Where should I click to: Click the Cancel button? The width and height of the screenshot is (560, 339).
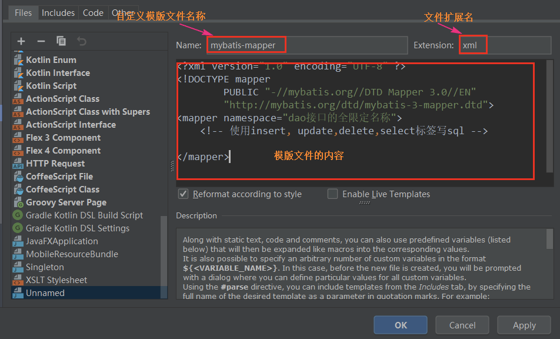462,325
